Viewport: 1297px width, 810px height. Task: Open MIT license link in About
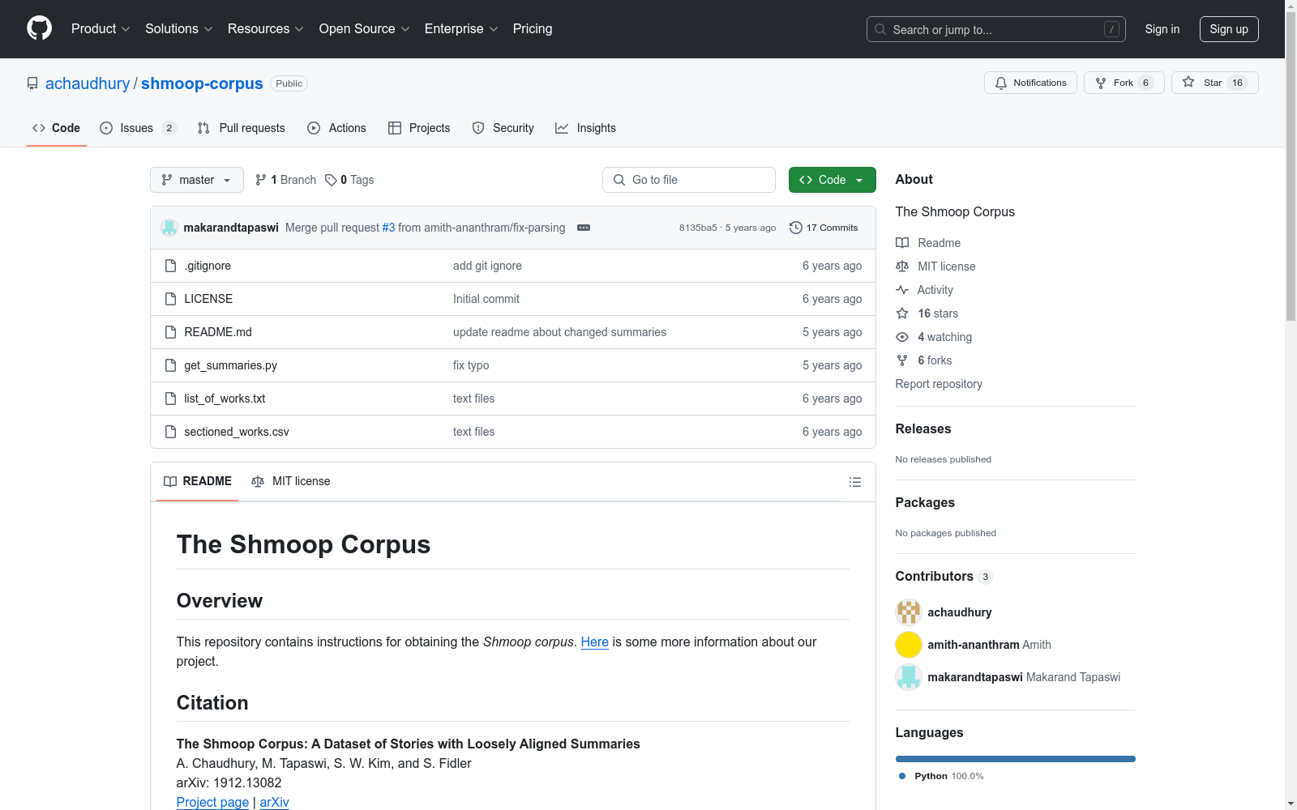935,266
